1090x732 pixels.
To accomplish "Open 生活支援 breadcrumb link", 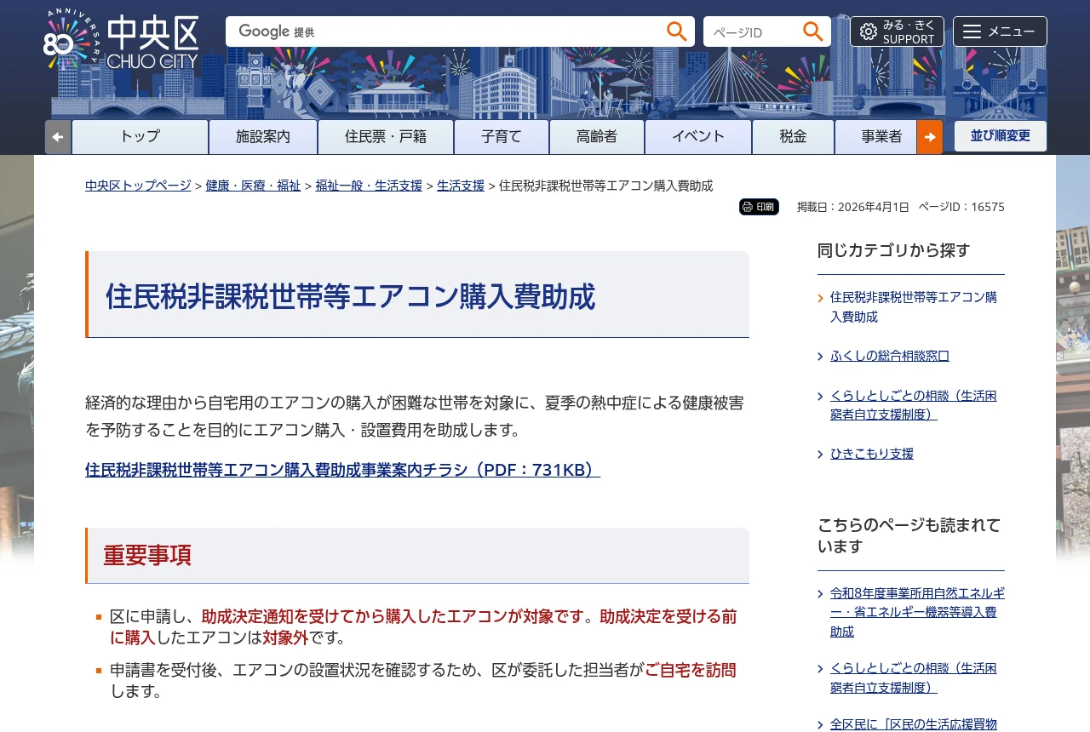I will (461, 186).
